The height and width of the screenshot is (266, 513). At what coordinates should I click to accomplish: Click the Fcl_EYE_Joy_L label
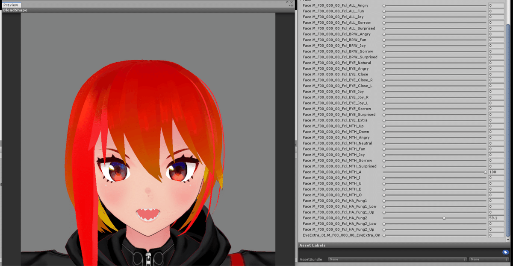point(336,103)
